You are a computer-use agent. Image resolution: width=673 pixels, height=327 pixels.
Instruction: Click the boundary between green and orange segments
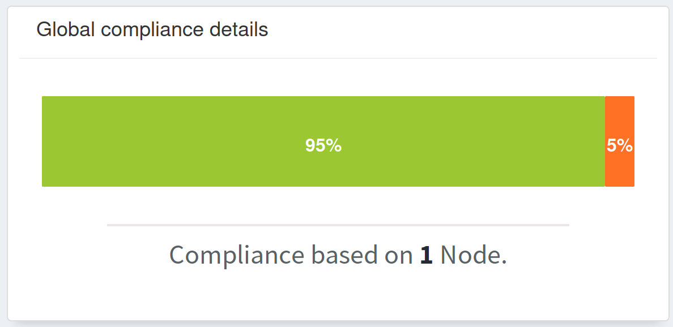point(606,141)
